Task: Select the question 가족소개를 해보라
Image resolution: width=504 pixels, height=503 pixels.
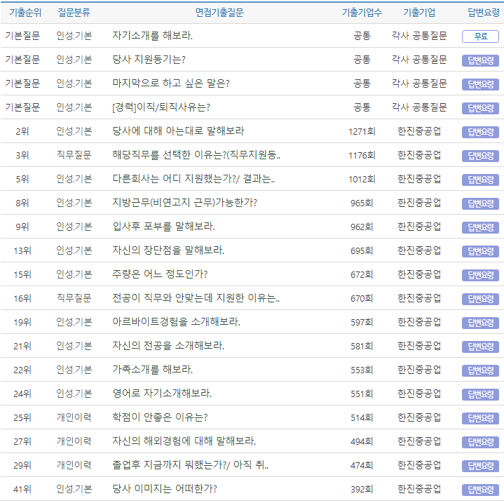Action: tap(152, 370)
